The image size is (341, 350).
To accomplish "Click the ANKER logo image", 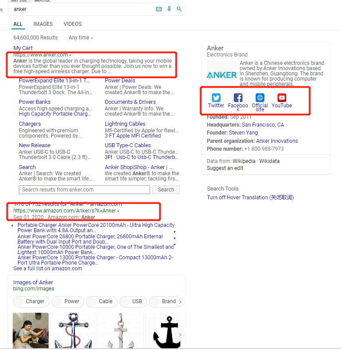I will tap(221, 75).
